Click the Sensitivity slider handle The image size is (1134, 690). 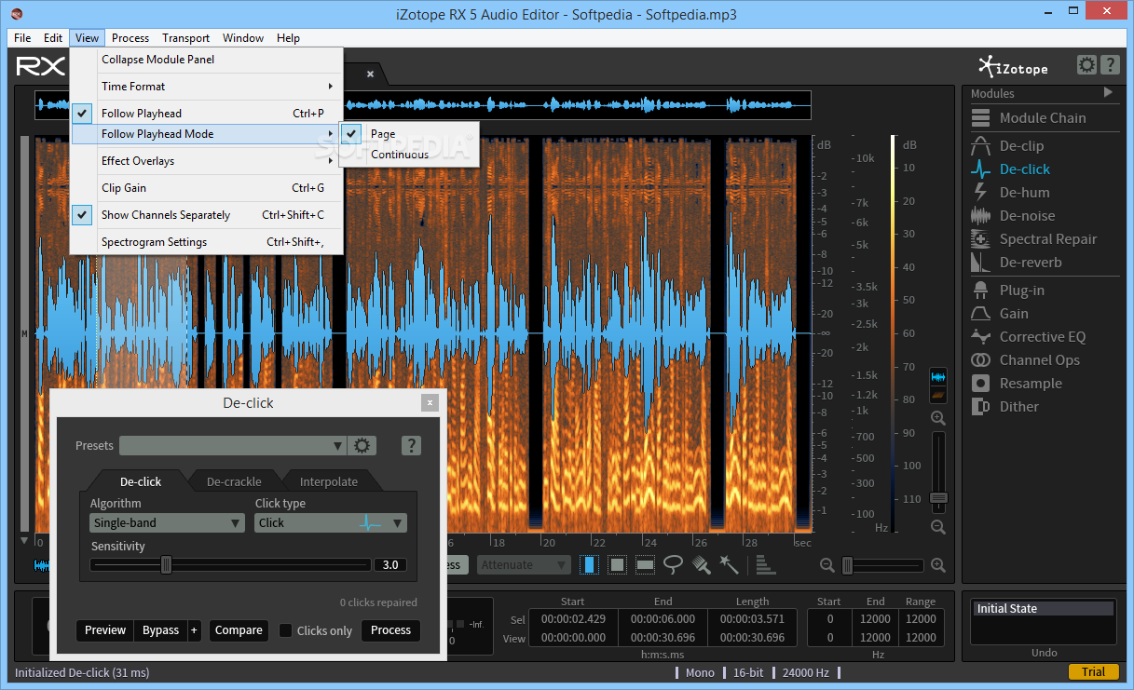(166, 565)
